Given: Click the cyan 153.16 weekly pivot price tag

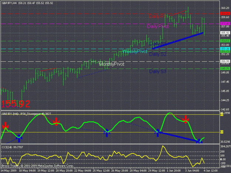Looking at the screenshot, I should click(225, 49).
